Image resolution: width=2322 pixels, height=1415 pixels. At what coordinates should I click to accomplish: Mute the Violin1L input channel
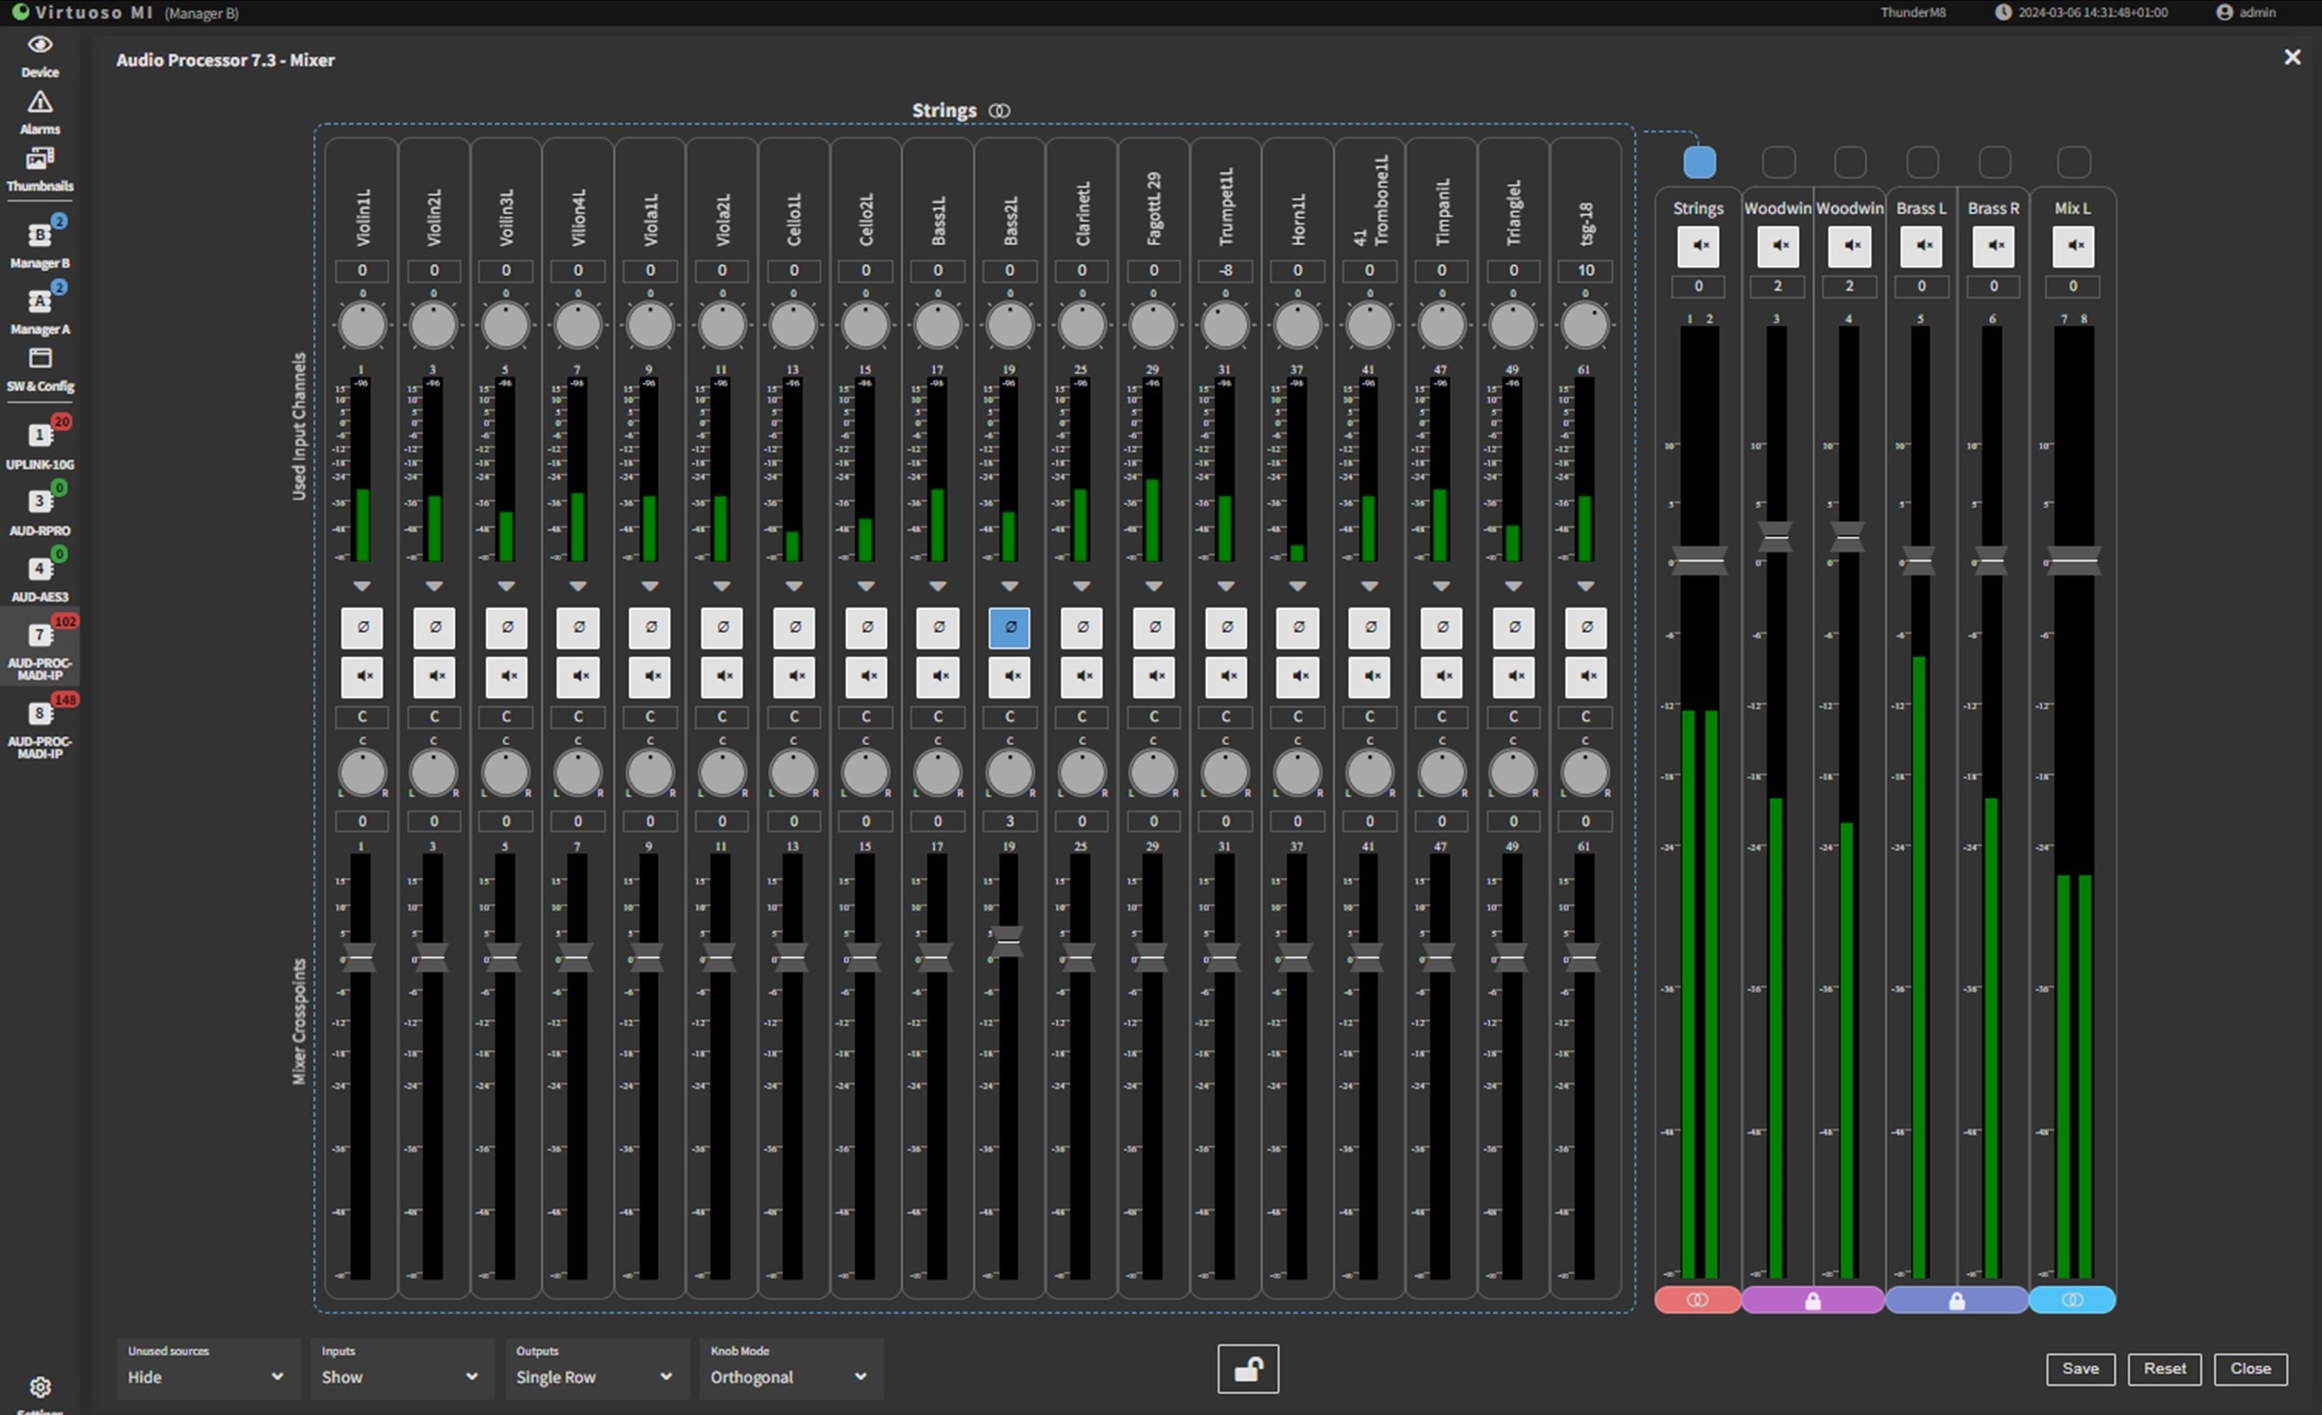coord(362,676)
